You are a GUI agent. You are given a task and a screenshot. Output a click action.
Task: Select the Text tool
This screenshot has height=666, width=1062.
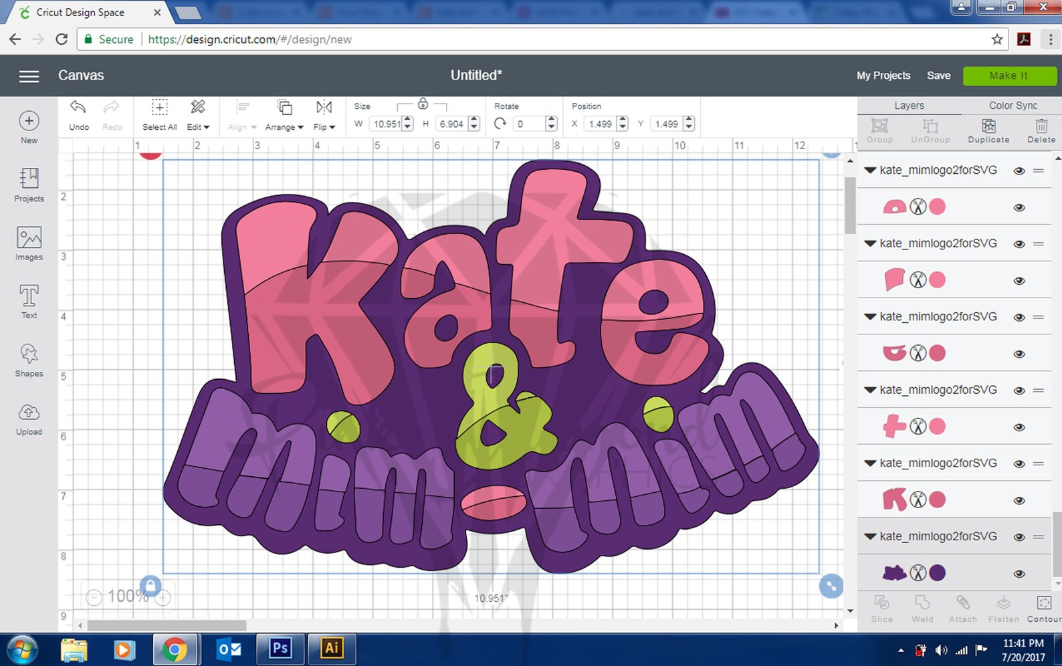click(29, 302)
